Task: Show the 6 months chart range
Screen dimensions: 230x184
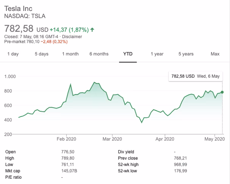Action: pos(99,54)
